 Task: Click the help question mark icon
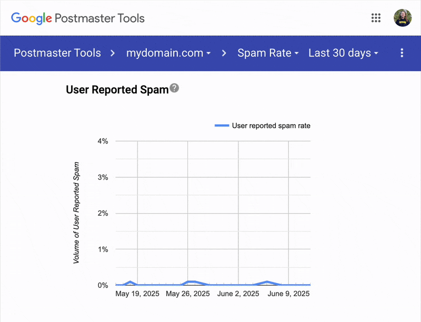(174, 88)
